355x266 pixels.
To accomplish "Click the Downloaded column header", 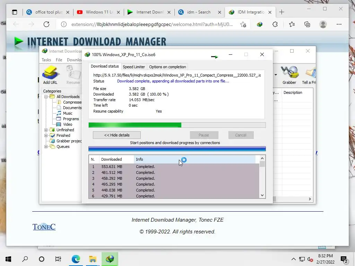I will tap(116, 159).
